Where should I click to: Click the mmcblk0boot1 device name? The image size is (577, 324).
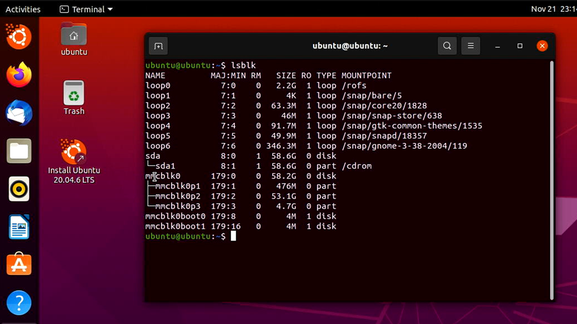pos(175,226)
